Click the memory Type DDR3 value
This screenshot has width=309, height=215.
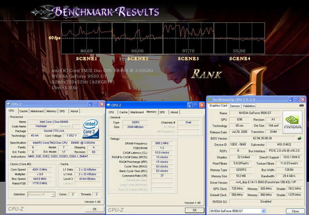[x=136, y=122]
